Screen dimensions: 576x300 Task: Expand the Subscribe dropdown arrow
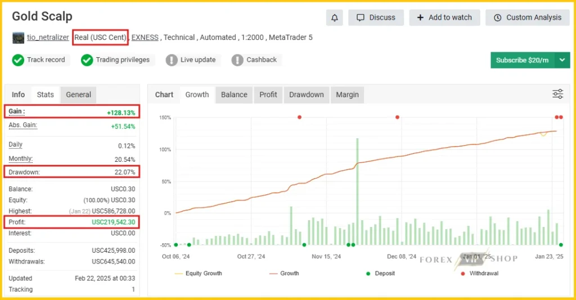pos(562,60)
